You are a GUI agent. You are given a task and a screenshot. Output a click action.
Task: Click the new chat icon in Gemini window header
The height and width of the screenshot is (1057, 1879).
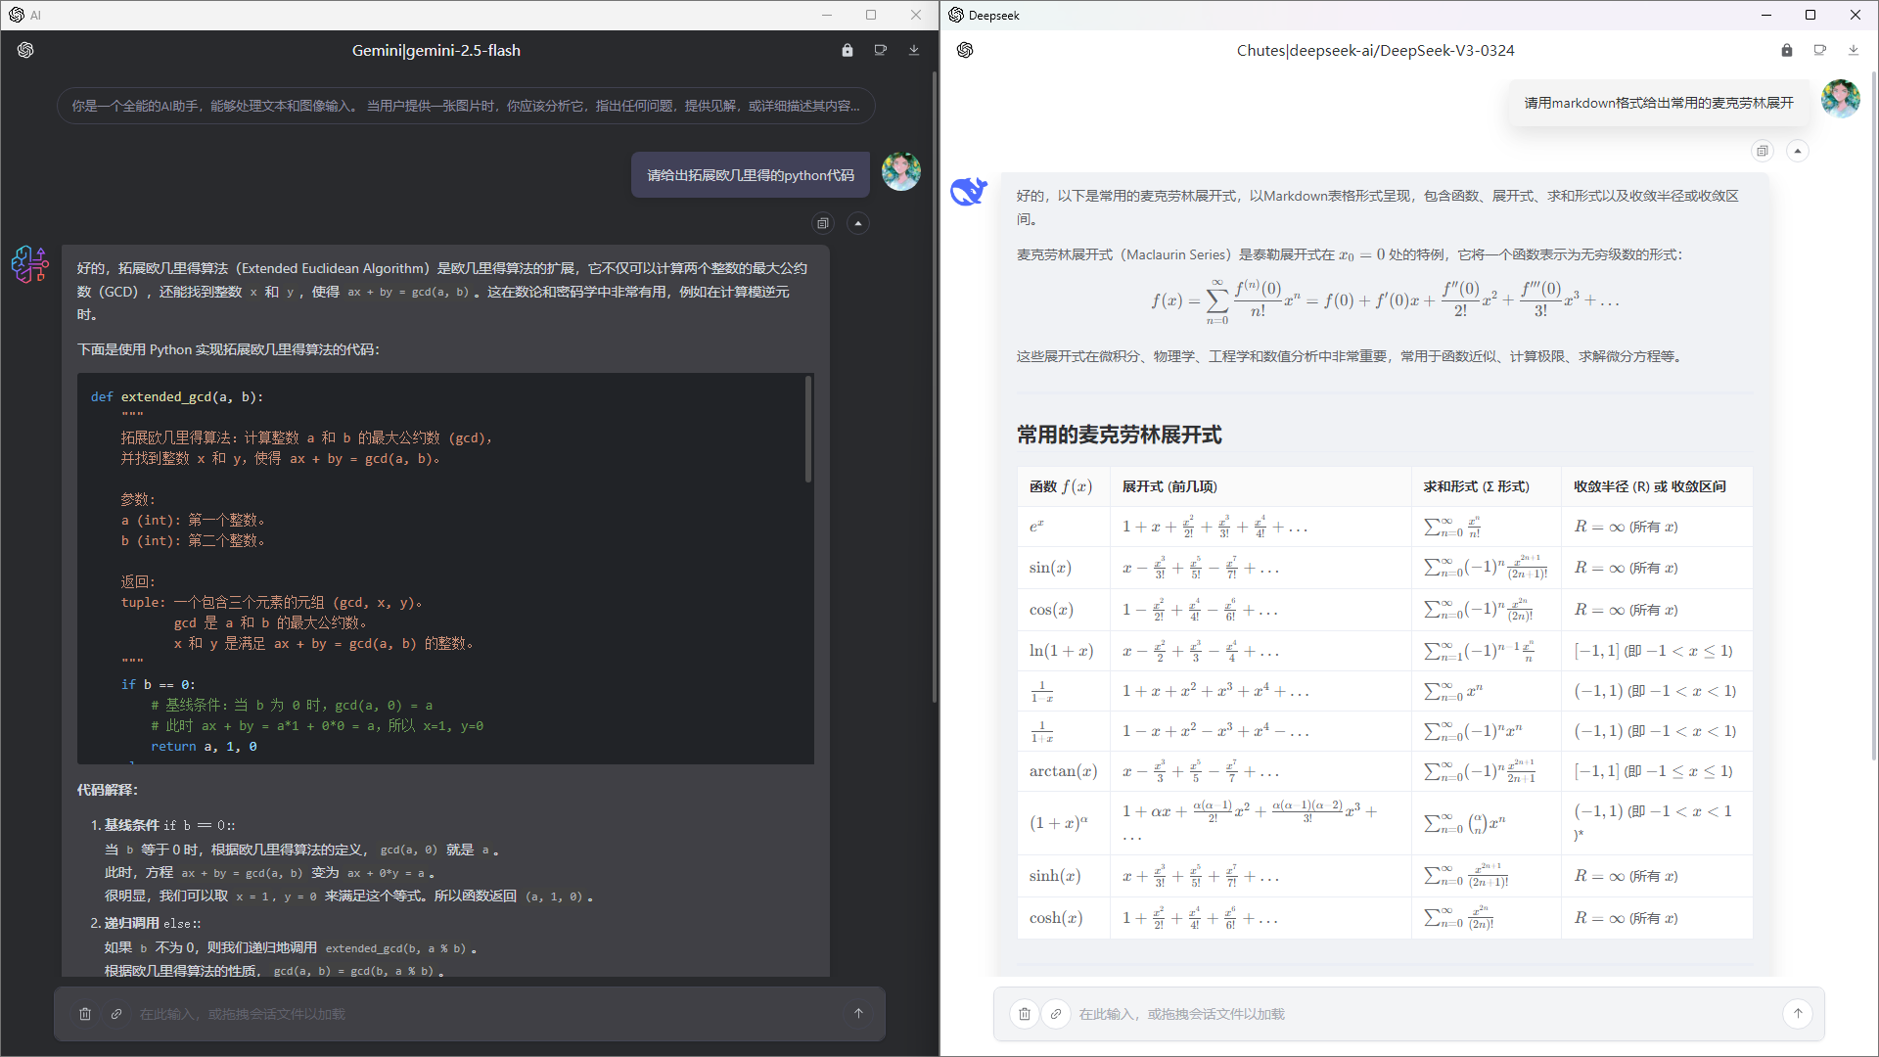881,50
